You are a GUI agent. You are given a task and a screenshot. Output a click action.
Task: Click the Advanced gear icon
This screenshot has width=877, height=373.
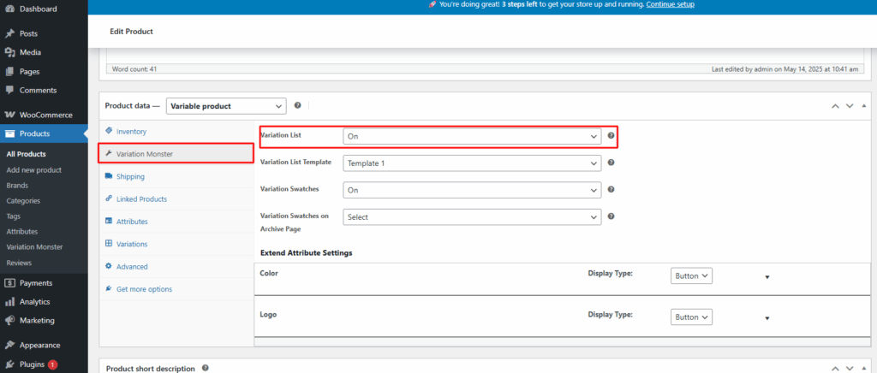click(x=109, y=266)
